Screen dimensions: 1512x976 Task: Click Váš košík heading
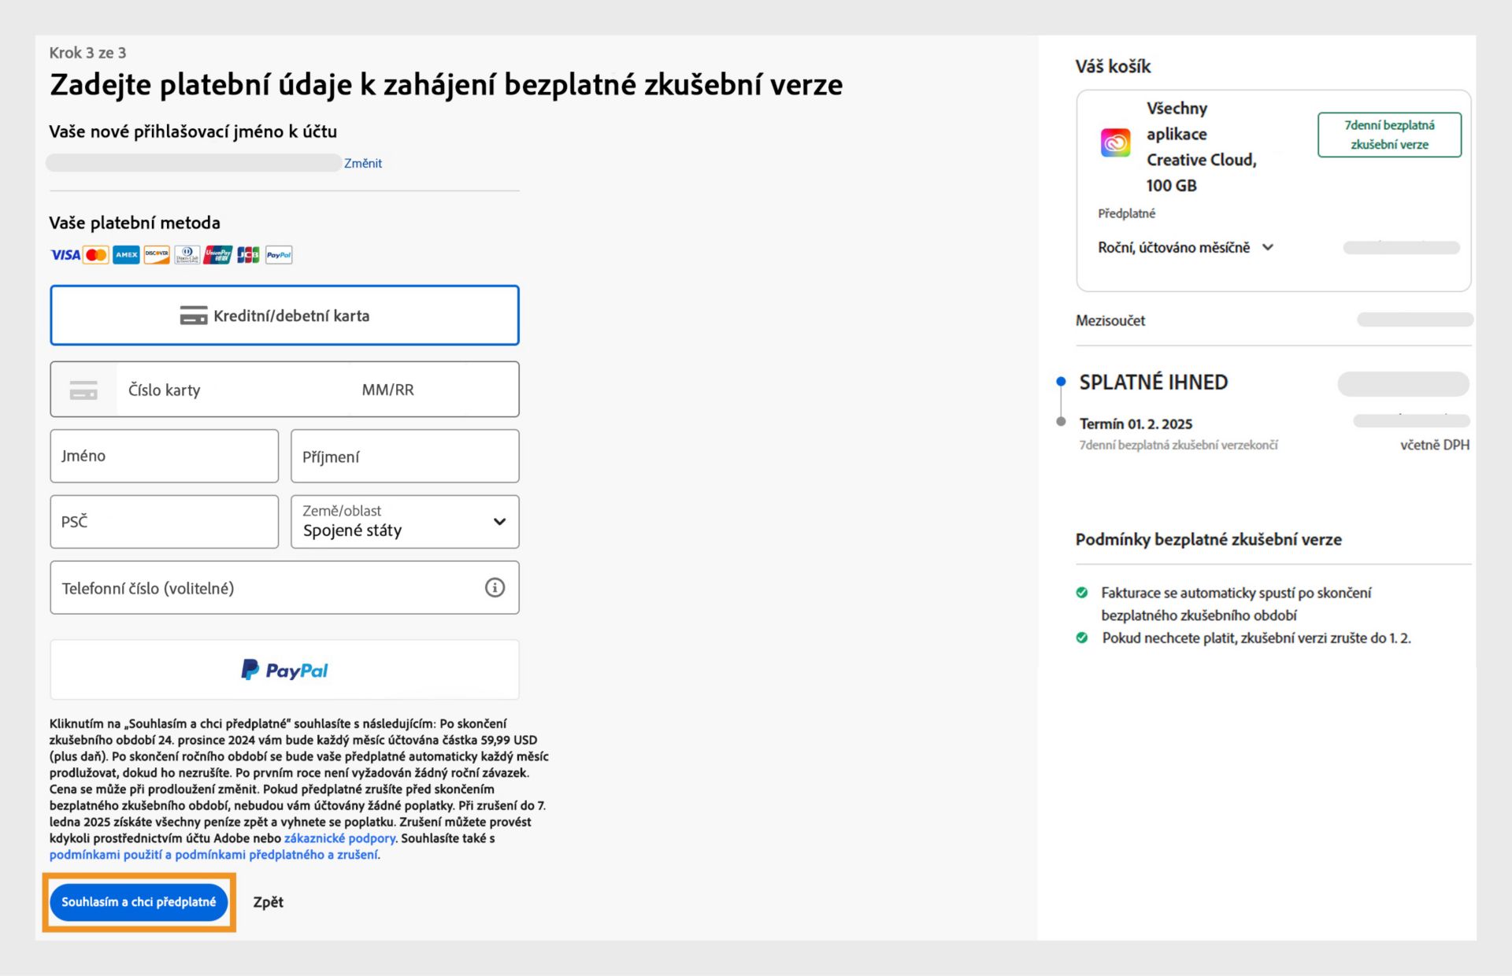(1113, 67)
